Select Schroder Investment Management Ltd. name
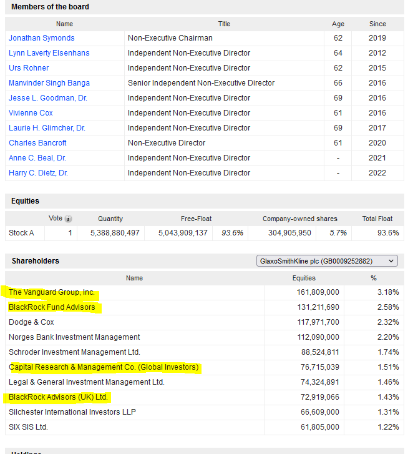The image size is (413, 454). (74, 352)
